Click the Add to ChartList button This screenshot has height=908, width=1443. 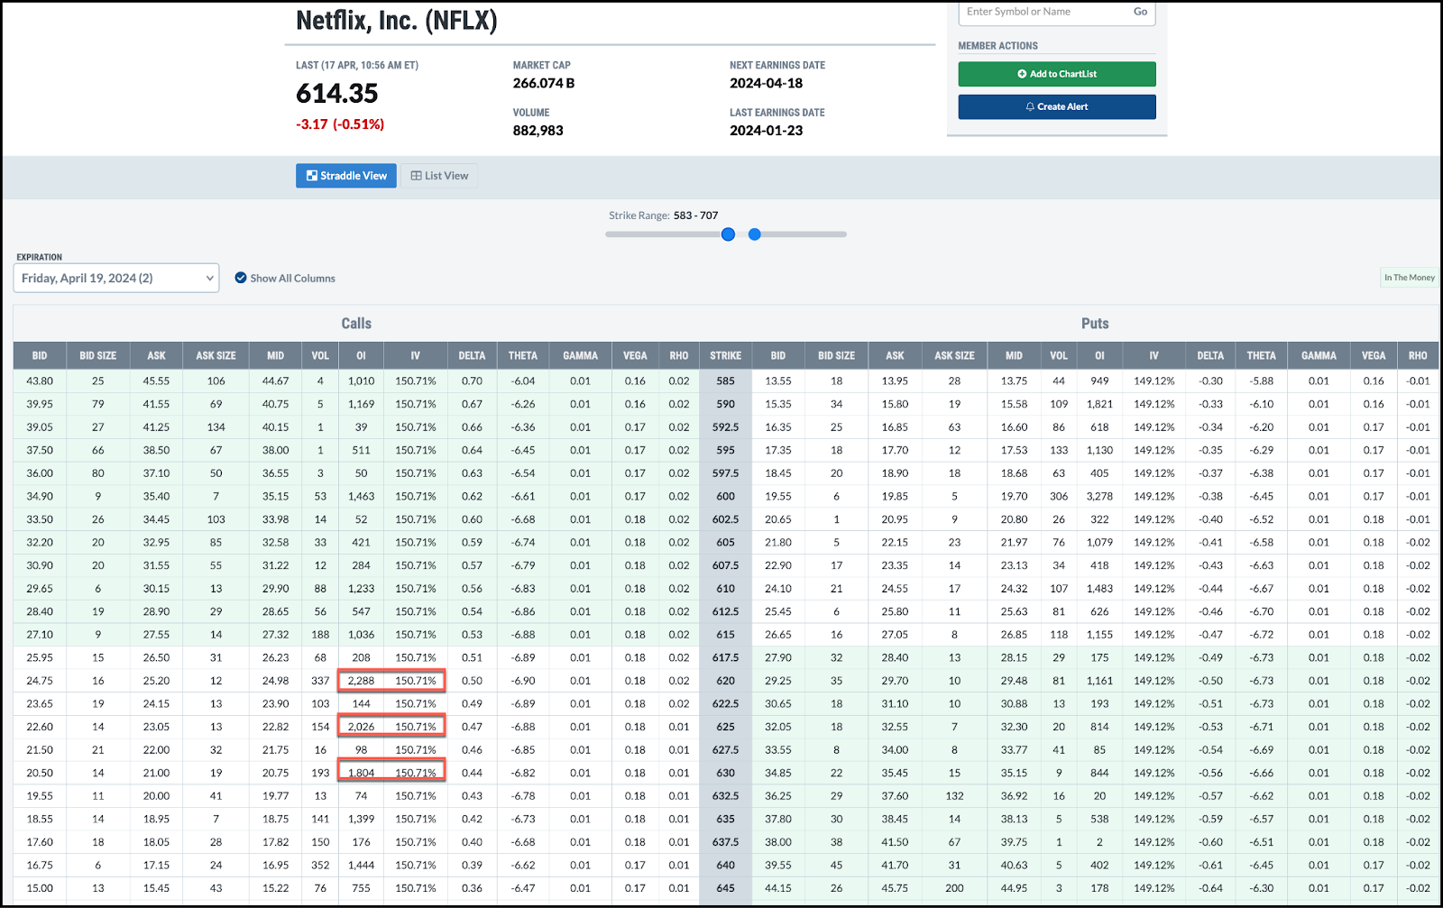[1057, 74]
